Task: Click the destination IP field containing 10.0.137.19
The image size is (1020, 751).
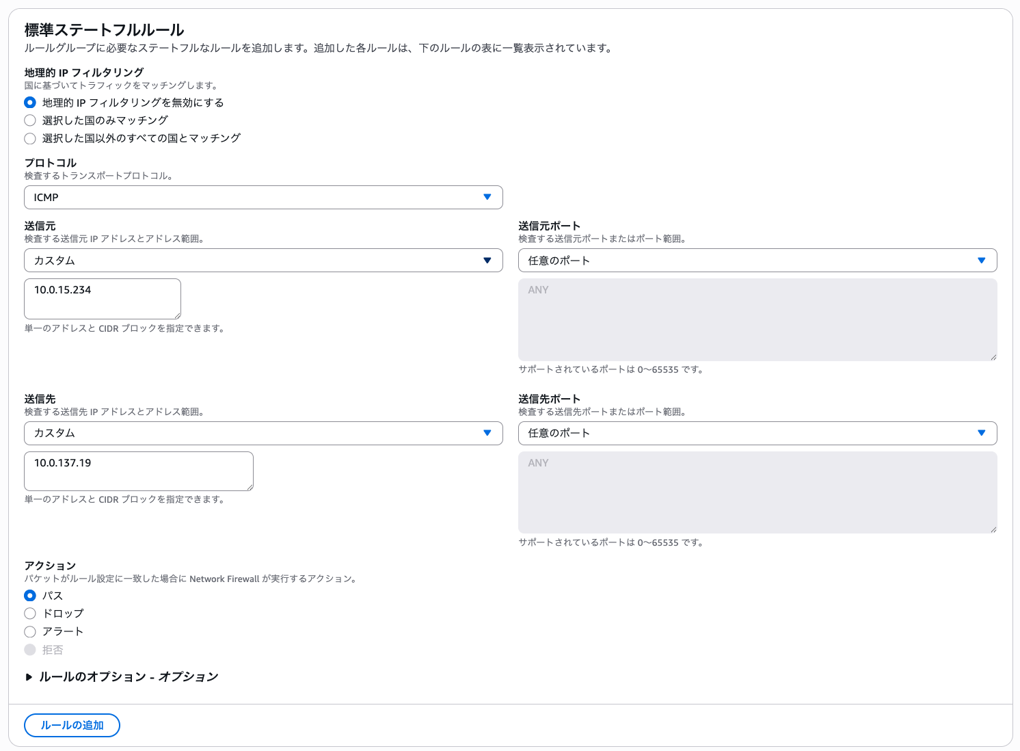Action: coord(138,471)
